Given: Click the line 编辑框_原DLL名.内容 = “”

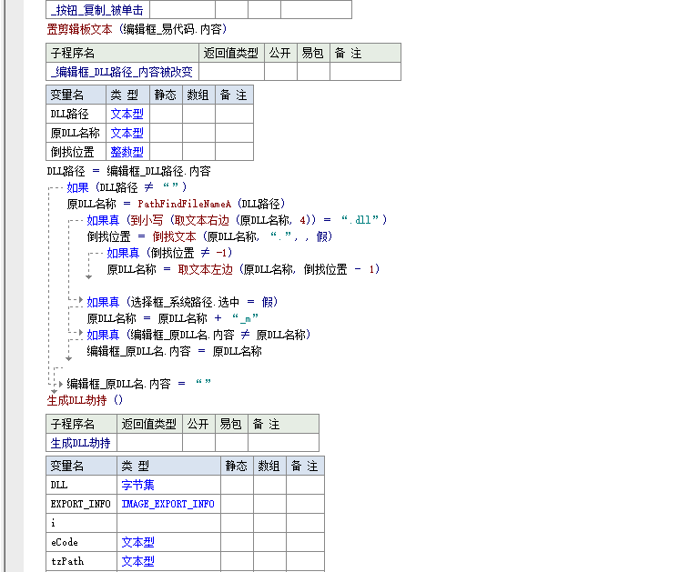Looking at the screenshot, I should [x=139, y=385].
